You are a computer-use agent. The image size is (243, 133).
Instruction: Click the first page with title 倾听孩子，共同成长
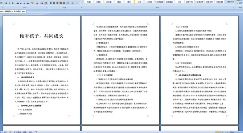tap(42, 70)
